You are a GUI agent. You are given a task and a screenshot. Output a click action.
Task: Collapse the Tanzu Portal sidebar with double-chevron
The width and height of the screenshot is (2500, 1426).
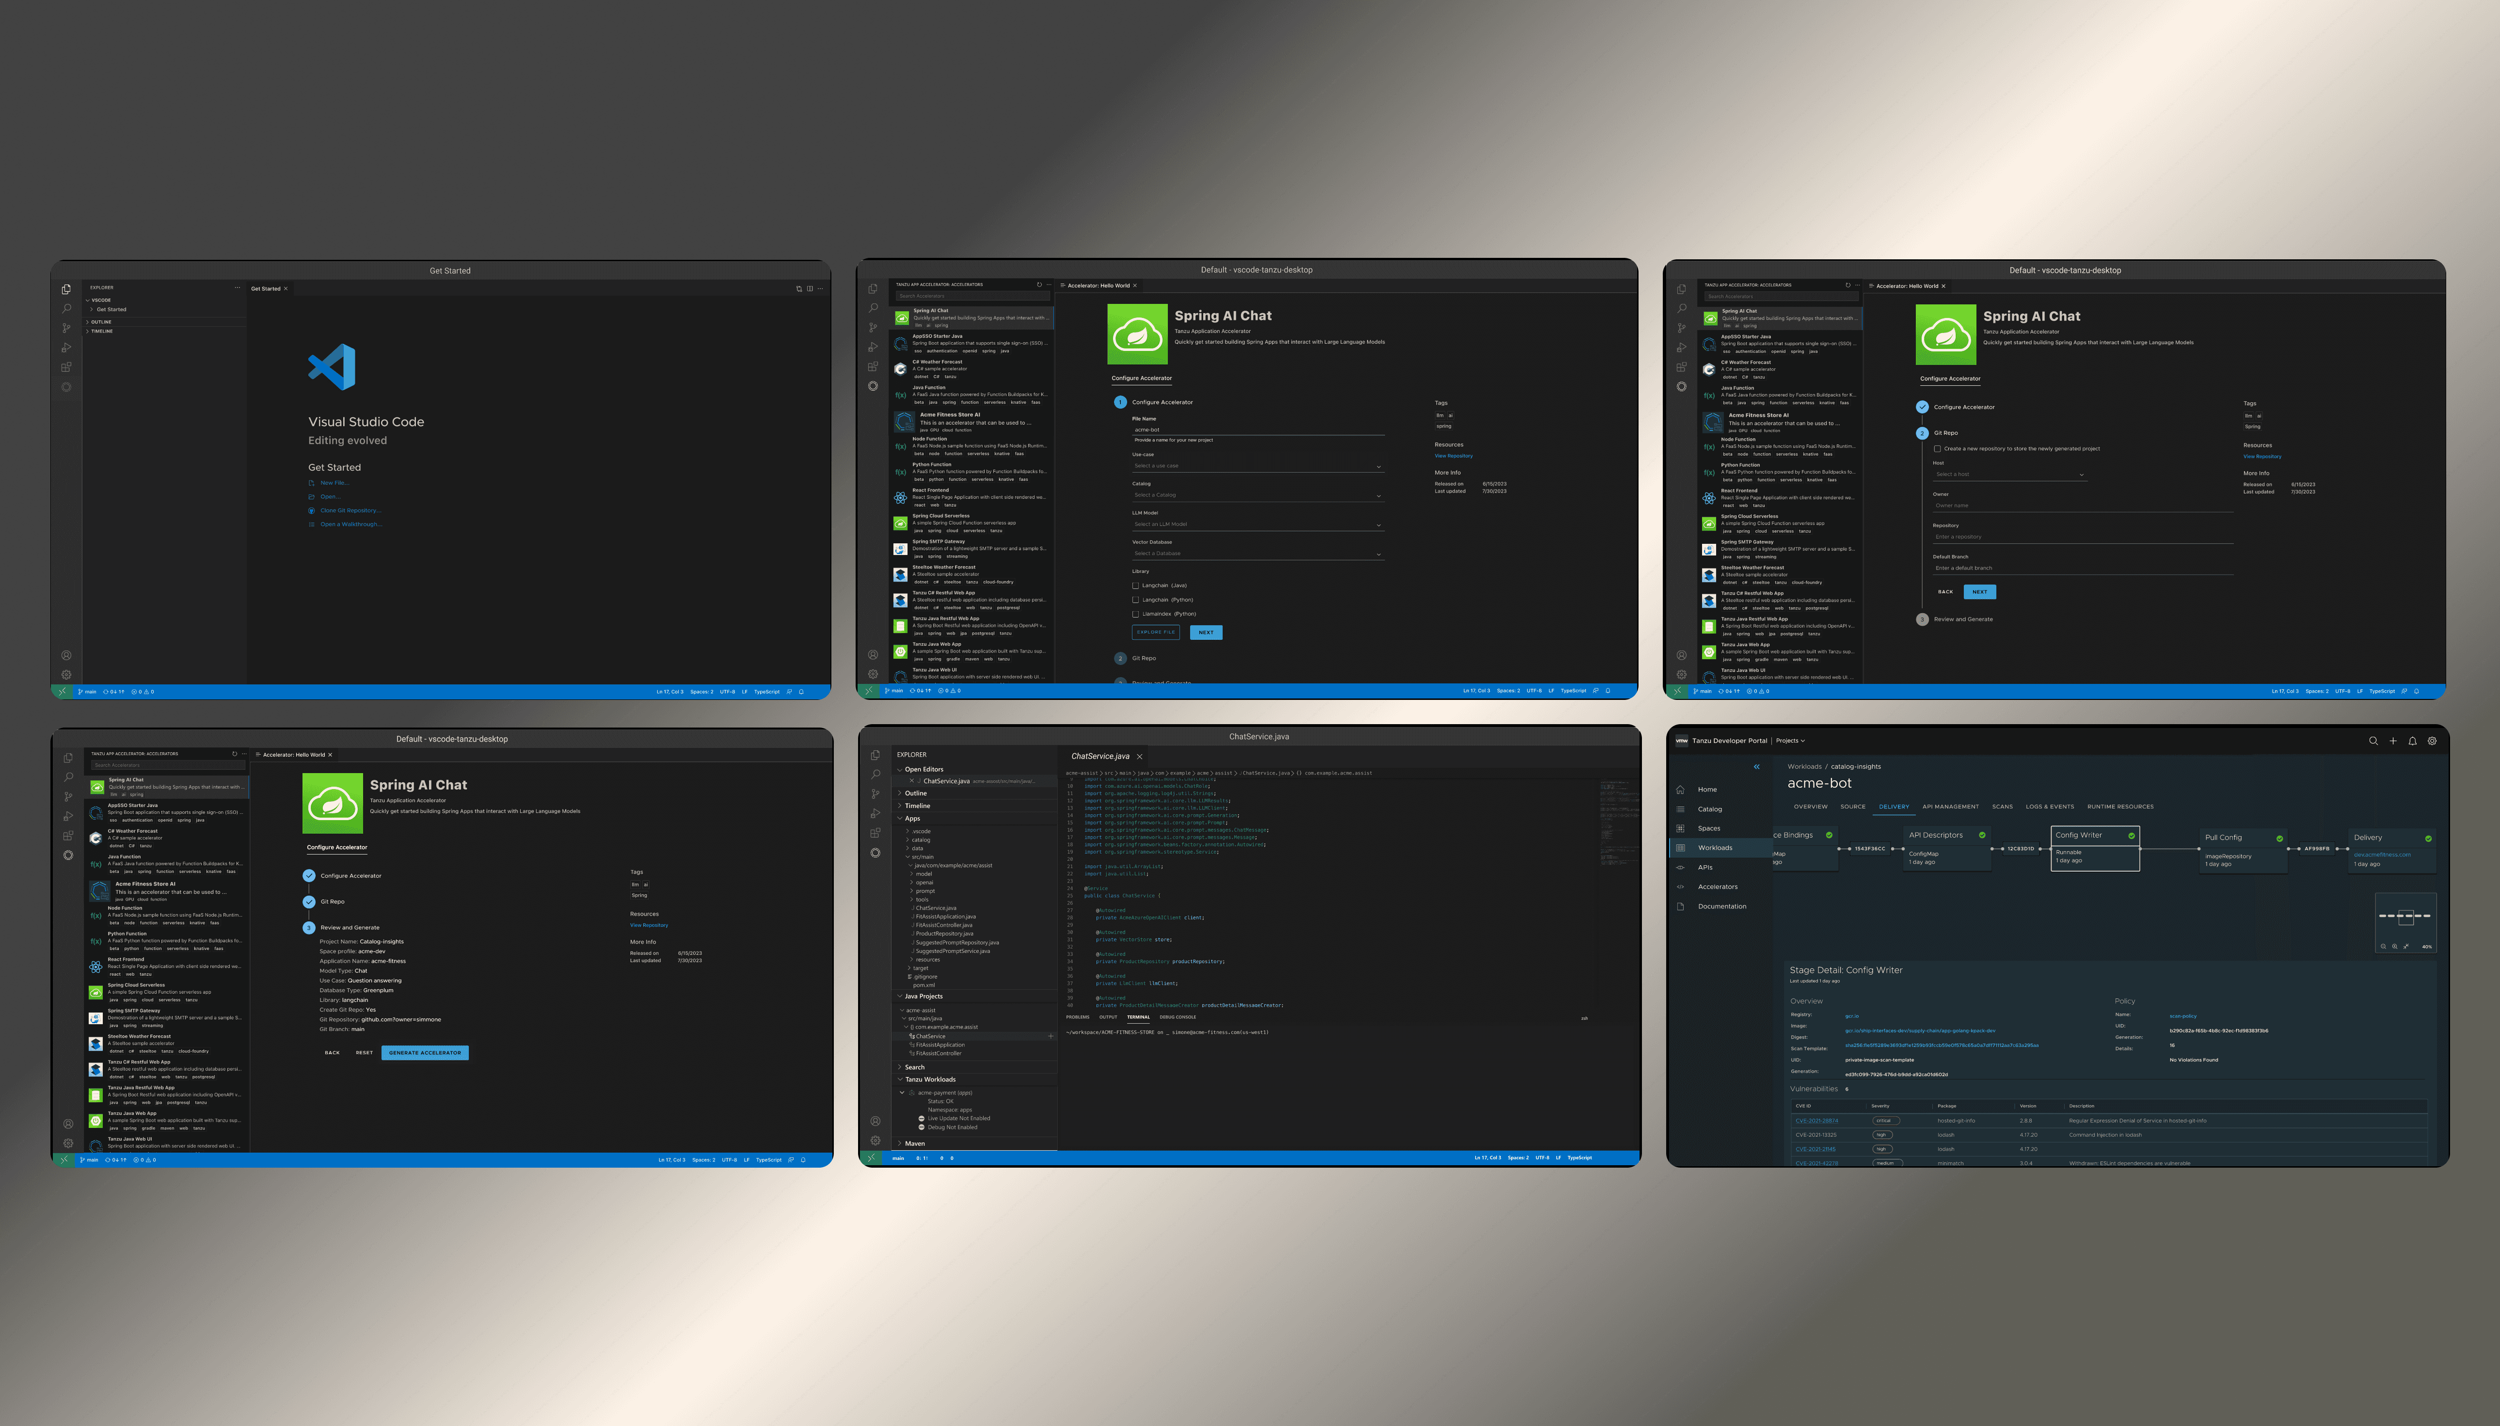pyautogui.click(x=1756, y=766)
